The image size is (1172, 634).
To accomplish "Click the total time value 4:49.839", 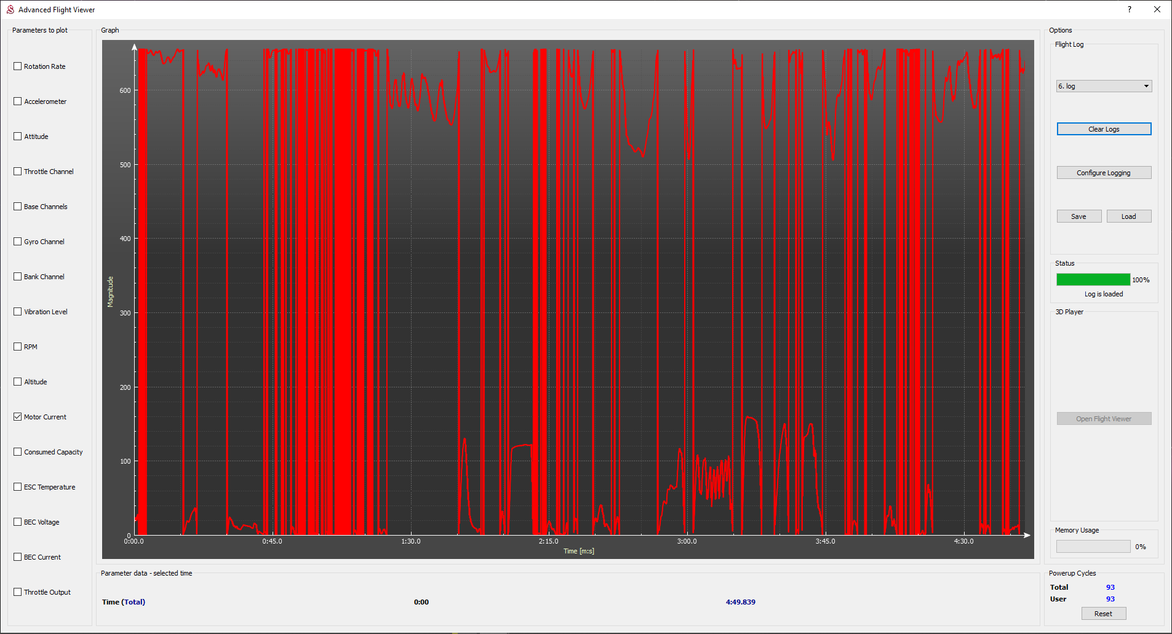I will (740, 602).
